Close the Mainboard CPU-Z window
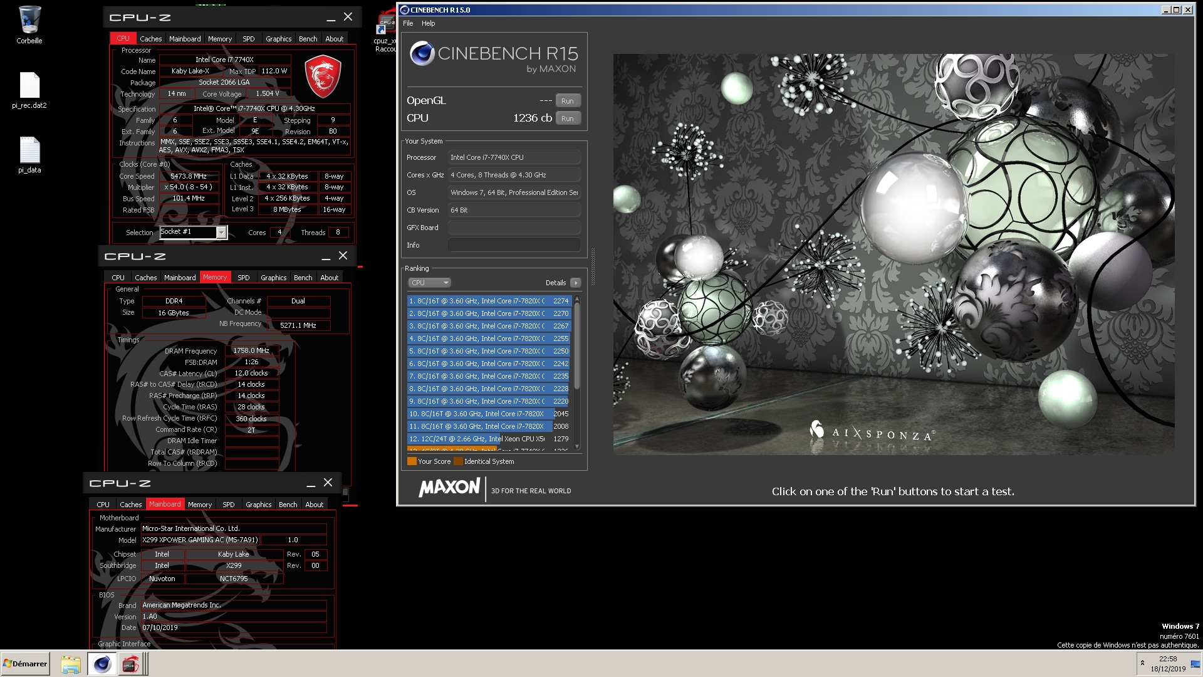The image size is (1203, 677). tap(328, 483)
